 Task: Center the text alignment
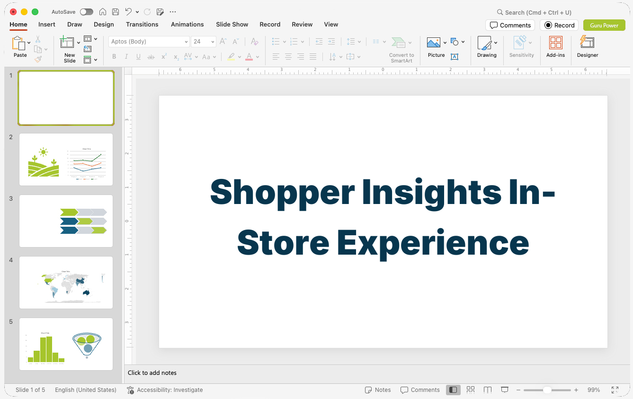tap(288, 57)
